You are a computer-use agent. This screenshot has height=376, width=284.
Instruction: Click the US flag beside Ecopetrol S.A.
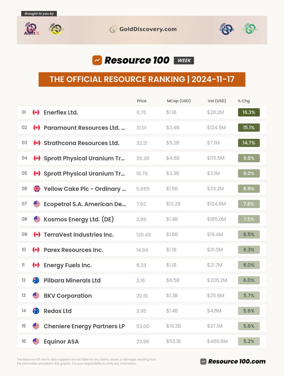click(37, 204)
